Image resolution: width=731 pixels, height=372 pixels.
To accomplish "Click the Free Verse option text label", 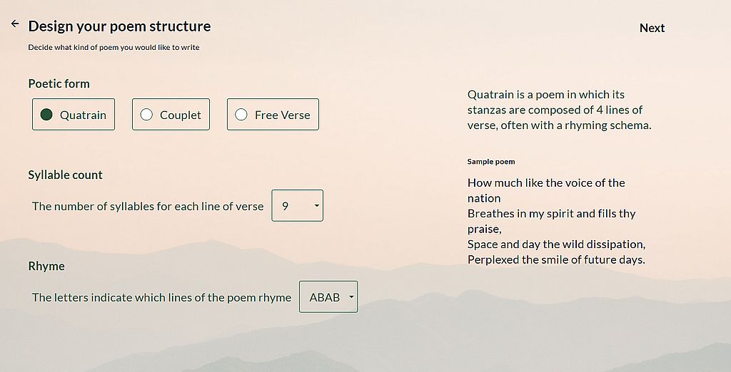I will point(283,115).
